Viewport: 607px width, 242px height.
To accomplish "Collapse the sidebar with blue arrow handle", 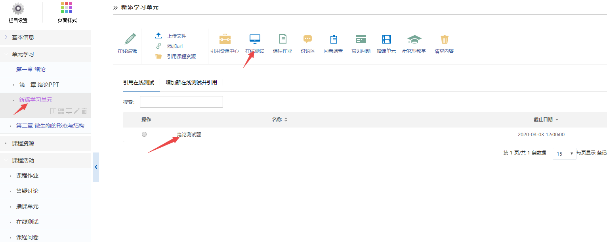I will coord(96,167).
